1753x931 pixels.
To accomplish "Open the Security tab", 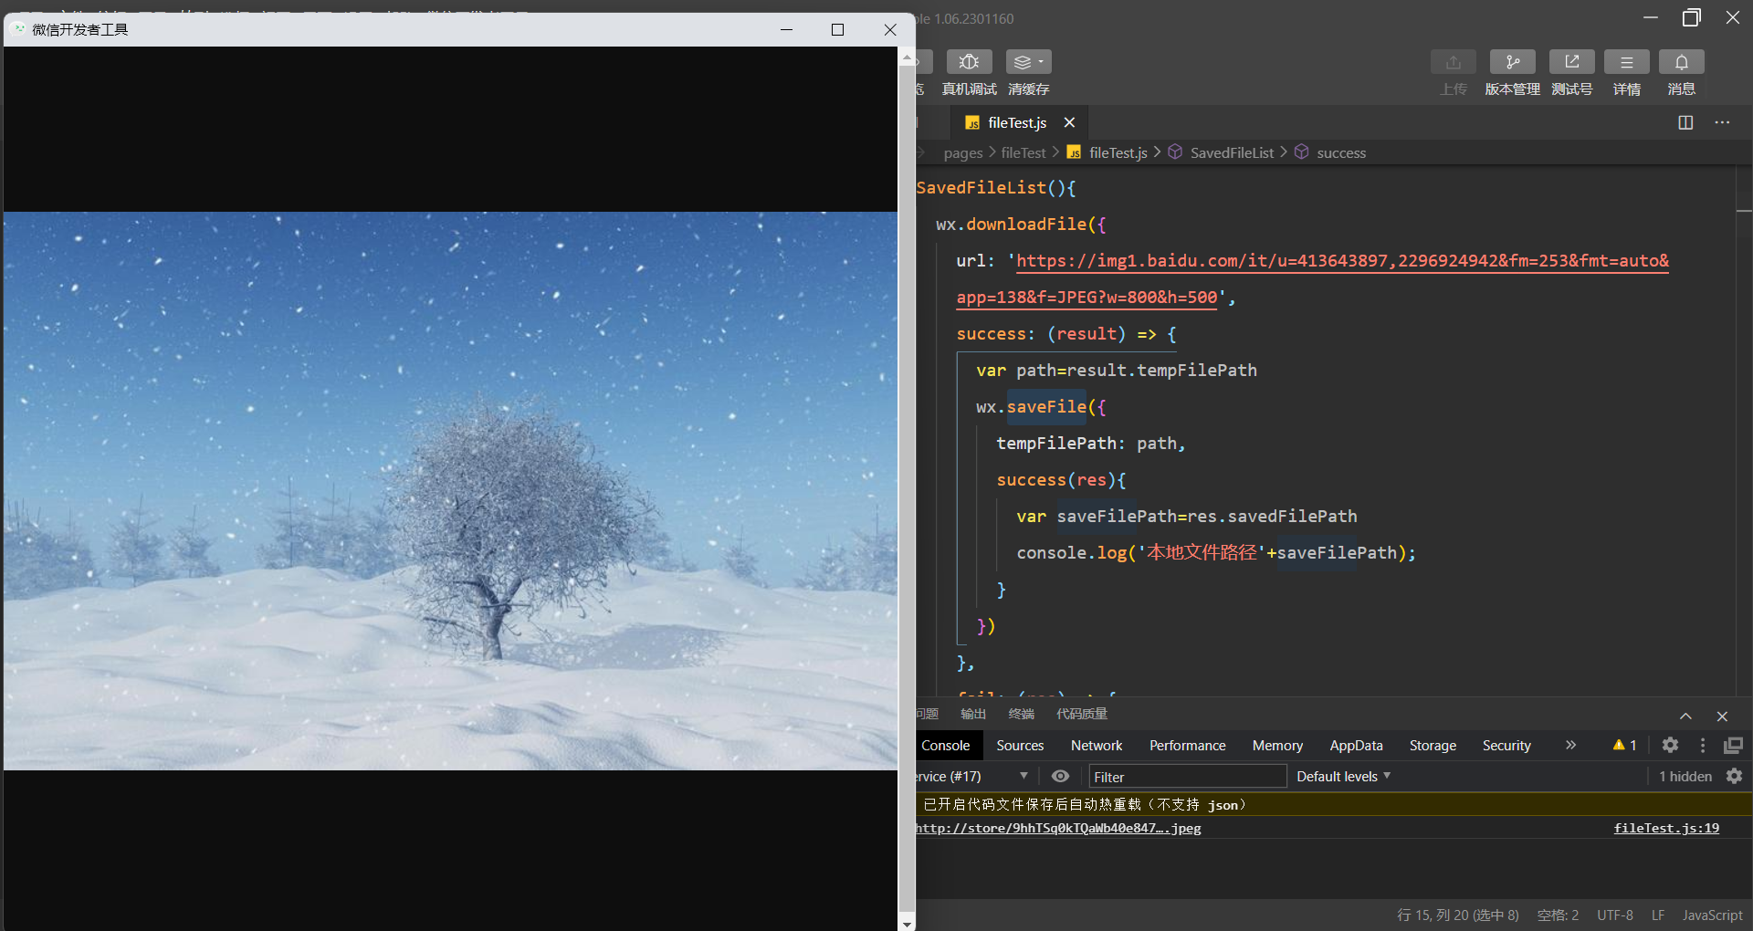I will coord(1506,745).
